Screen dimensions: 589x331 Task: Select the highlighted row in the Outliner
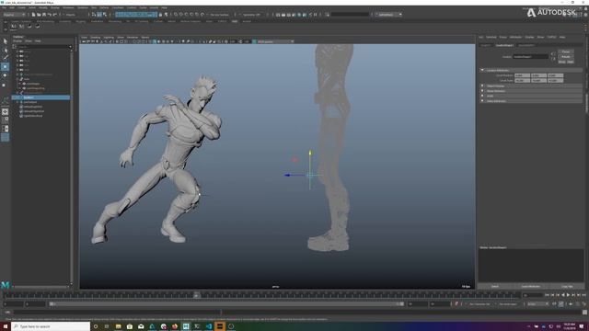tap(40, 97)
